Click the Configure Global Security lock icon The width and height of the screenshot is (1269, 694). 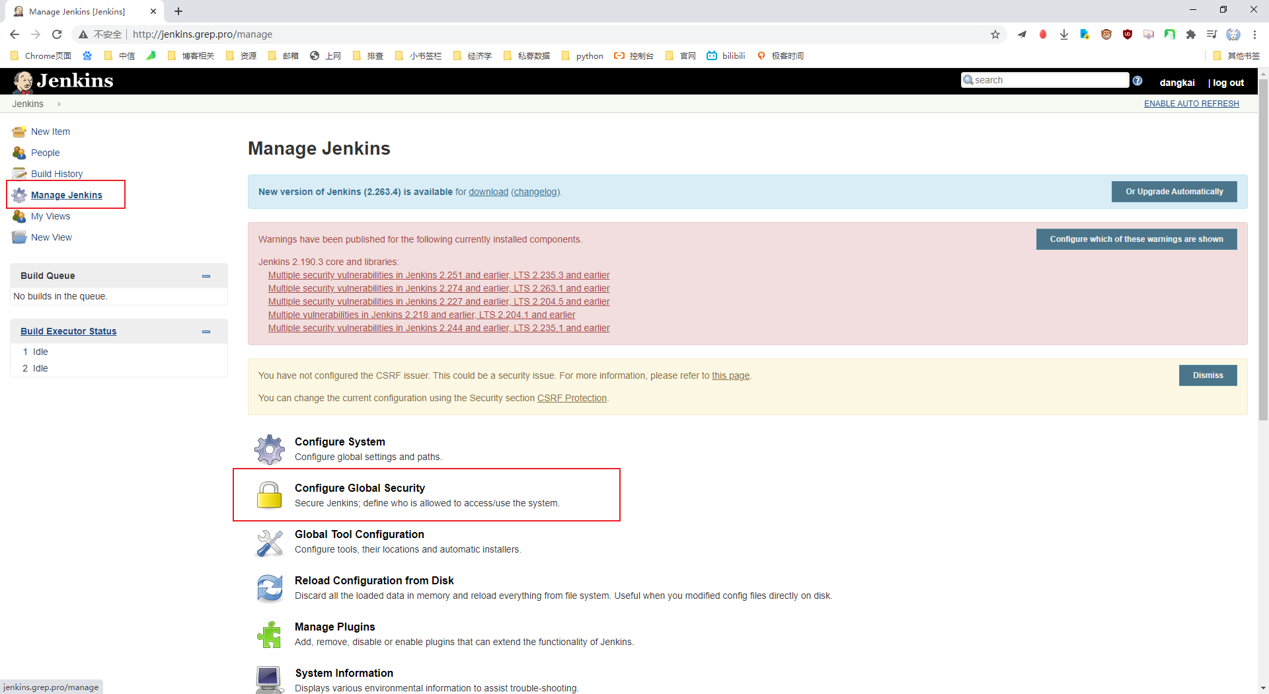[270, 495]
